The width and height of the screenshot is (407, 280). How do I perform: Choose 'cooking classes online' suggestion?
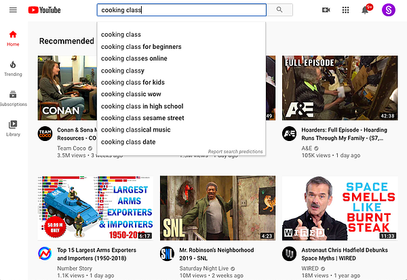pyautogui.click(x=134, y=58)
